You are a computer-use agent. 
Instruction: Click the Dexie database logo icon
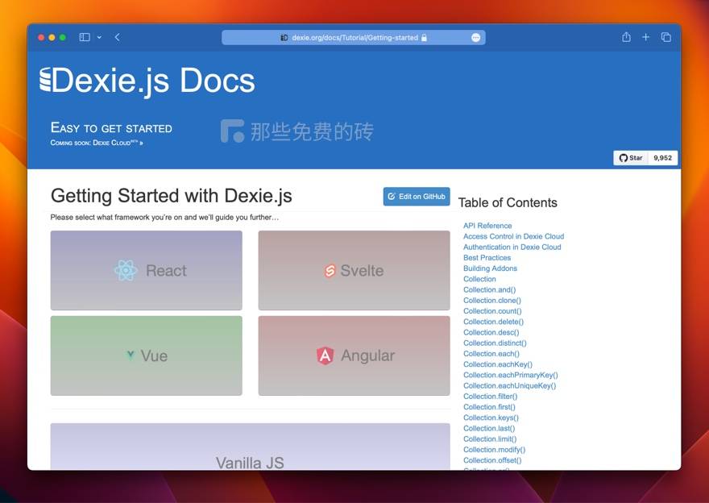(45, 80)
